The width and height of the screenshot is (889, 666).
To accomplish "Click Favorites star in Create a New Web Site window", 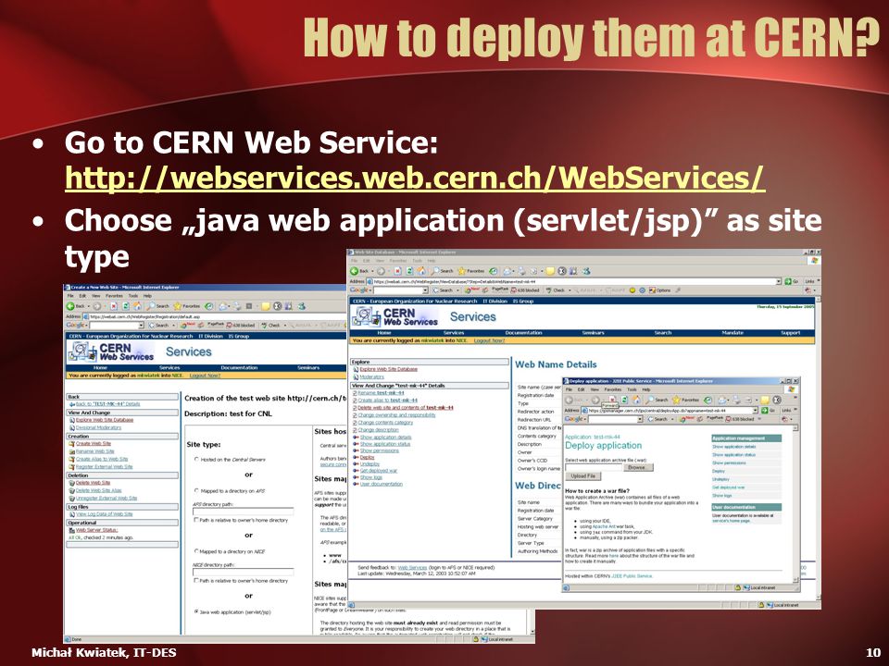I will [x=178, y=306].
